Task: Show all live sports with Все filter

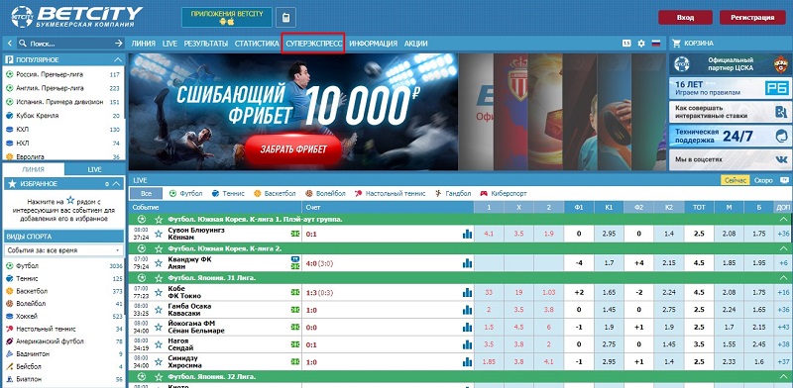Action: (x=146, y=193)
